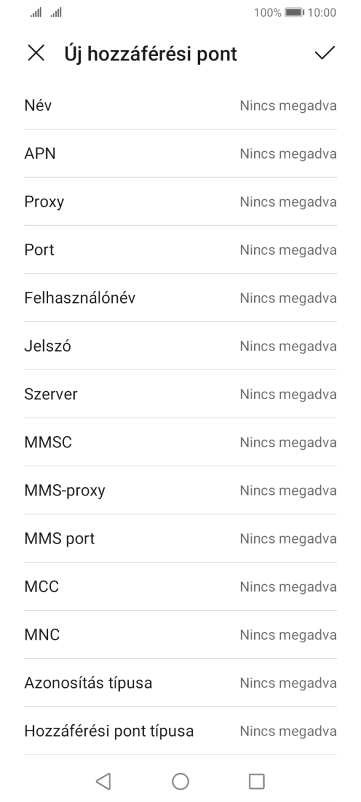Viewport: 361px width, 802px height.
Task: Tap the MMS-proxy row
Action: tap(180, 490)
